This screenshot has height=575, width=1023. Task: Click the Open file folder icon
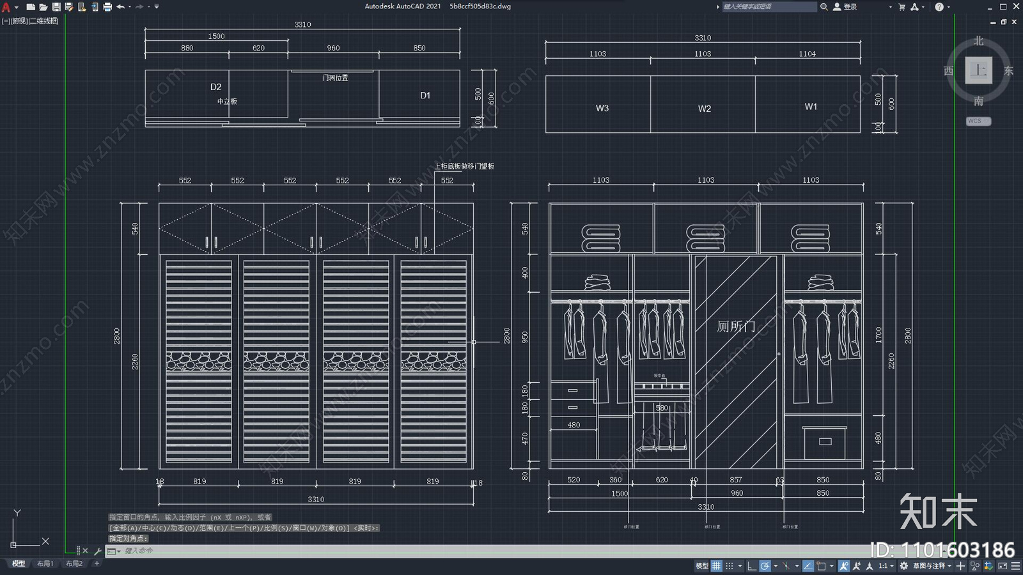pos(43,7)
